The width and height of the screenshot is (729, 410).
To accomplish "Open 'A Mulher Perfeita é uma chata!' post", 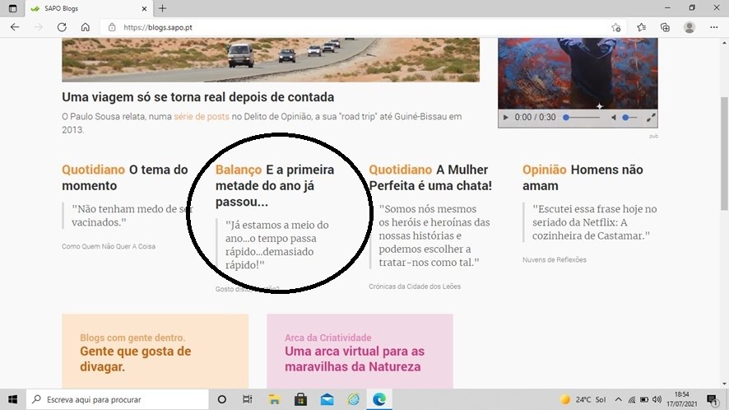I will pyautogui.click(x=430, y=177).
